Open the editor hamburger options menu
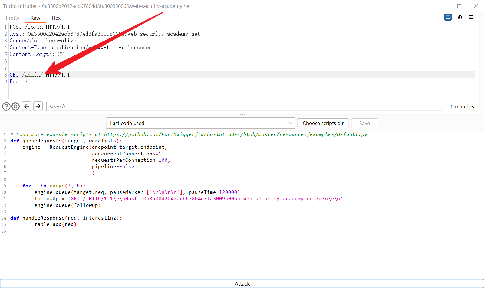 pyautogui.click(x=471, y=17)
